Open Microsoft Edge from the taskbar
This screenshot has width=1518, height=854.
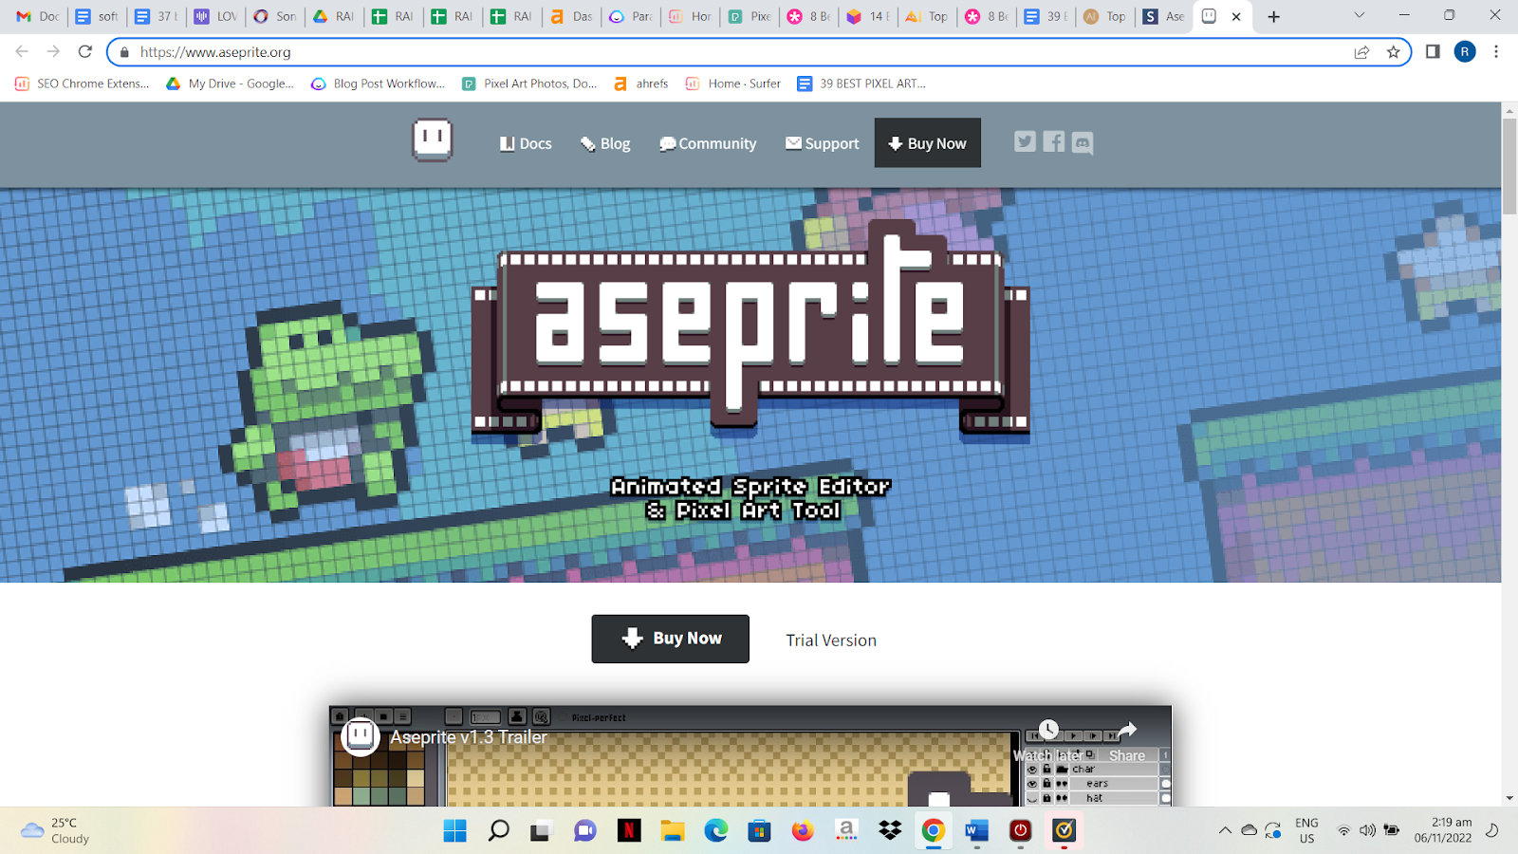click(x=715, y=831)
